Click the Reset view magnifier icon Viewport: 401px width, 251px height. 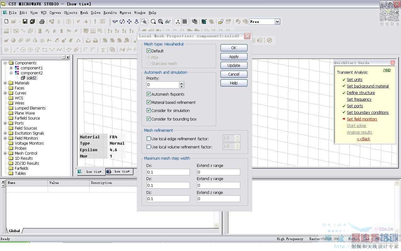pos(153,22)
